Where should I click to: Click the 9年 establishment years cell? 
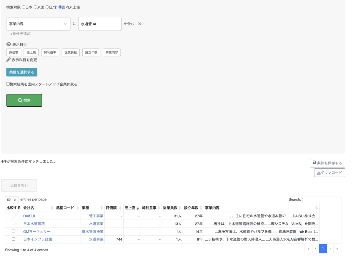[193, 239]
